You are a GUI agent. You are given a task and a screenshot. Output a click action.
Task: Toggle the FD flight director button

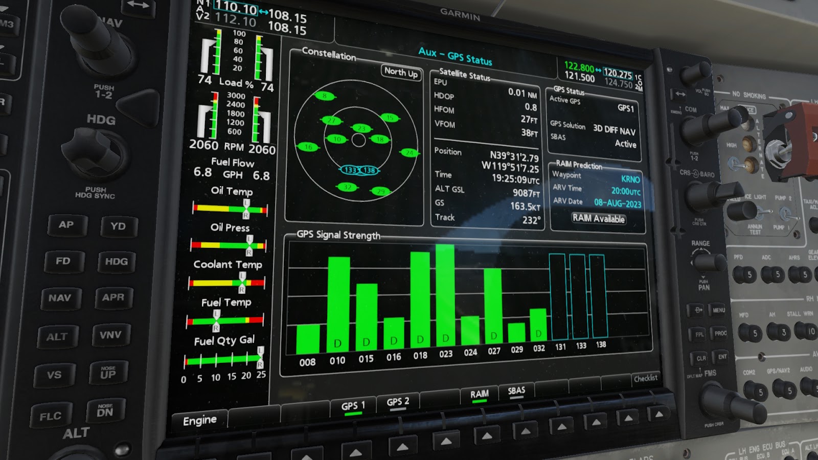pos(63,262)
